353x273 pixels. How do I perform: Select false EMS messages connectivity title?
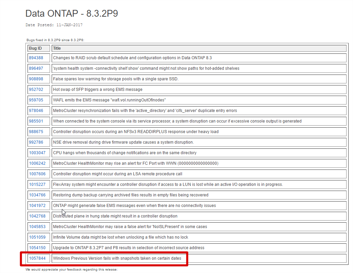[x=134, y=206]
